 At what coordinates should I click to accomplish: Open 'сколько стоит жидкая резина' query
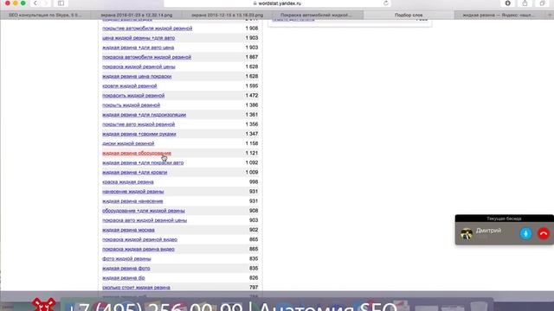(x=136, y=288)
